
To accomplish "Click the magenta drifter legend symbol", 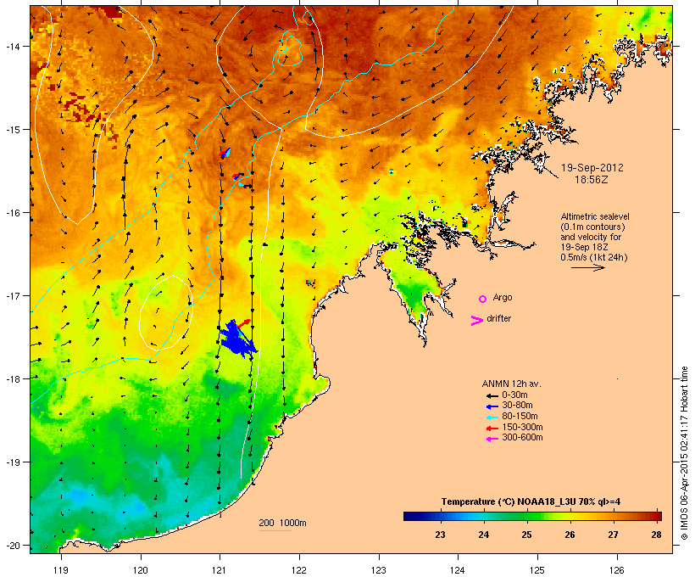I will [476, 321].
